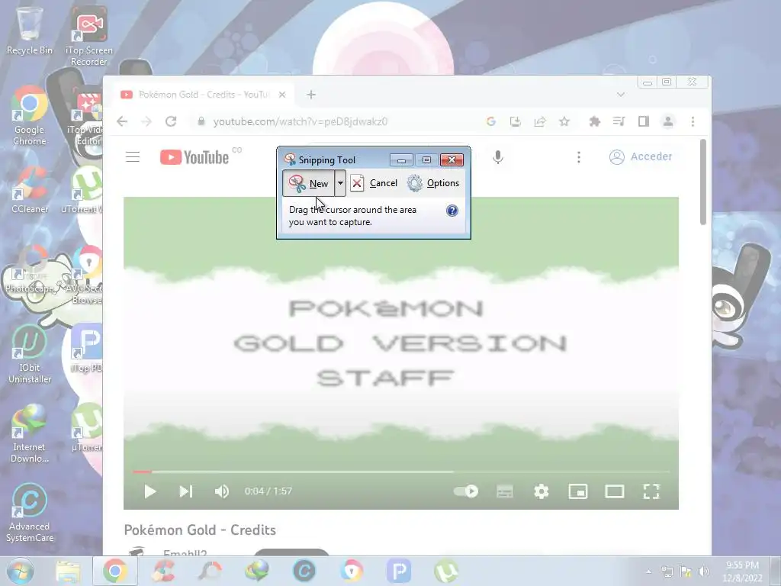Open Snipping Tool help icon
781x586 pixels.
[452, 211]
